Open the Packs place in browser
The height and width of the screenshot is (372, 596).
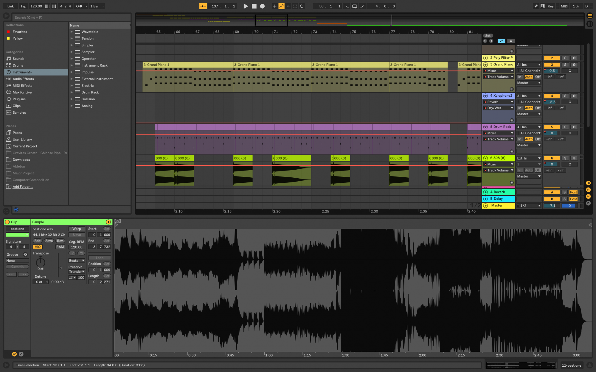coord(17,133)
